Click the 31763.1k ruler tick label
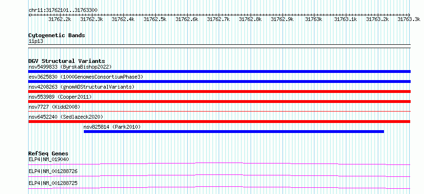Viewport: 424px width, 194px height. pos(346,19)
